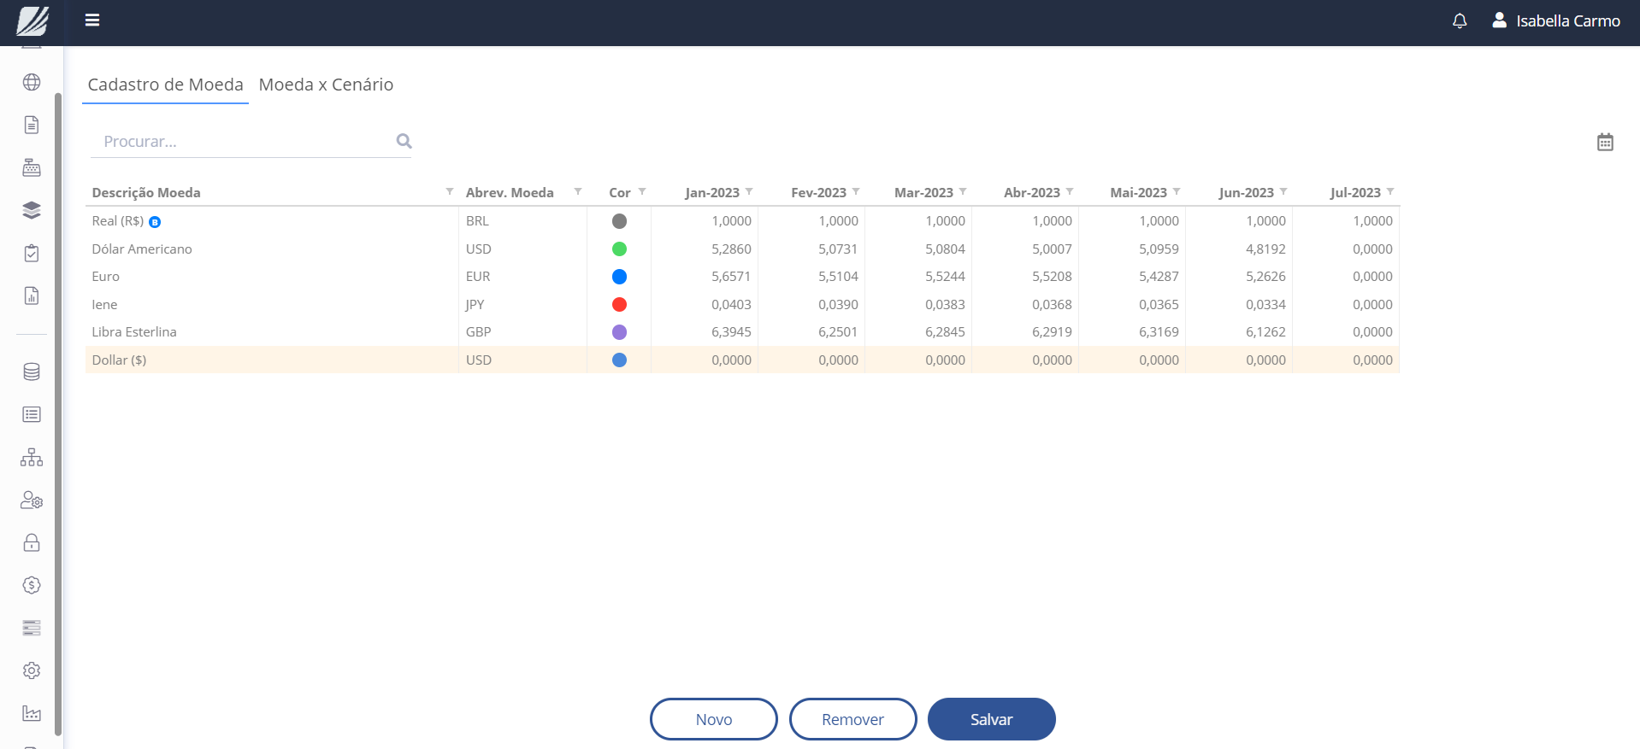Image resolution: width=1640 pixels, height=749 pixels.
Task: Click the search magnifier icon
Action: coord(404,141)
